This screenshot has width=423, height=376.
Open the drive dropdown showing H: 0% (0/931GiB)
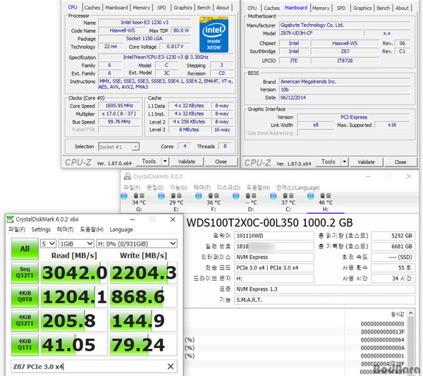tap(137, 244)
